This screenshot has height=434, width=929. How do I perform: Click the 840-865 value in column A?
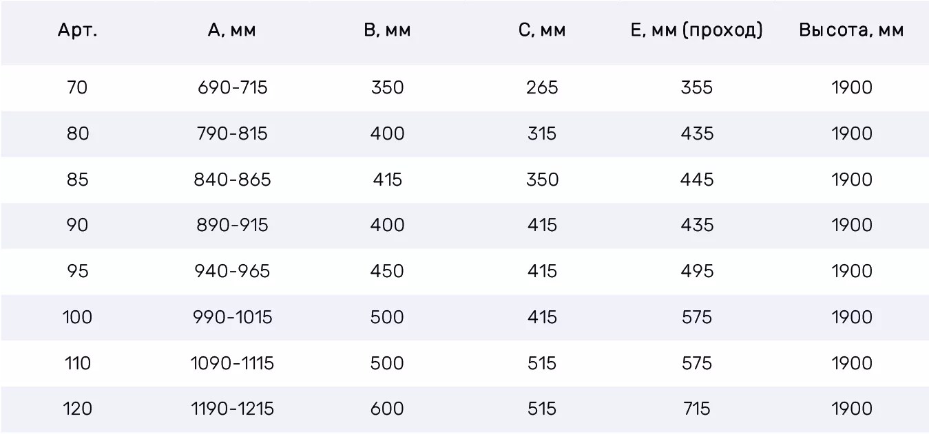tap(233, 180)
